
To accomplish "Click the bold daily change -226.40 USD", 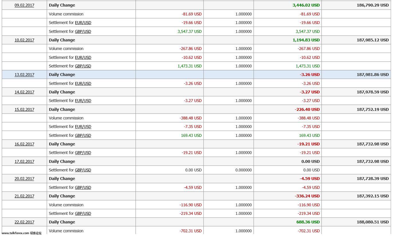I will [307, 109].
